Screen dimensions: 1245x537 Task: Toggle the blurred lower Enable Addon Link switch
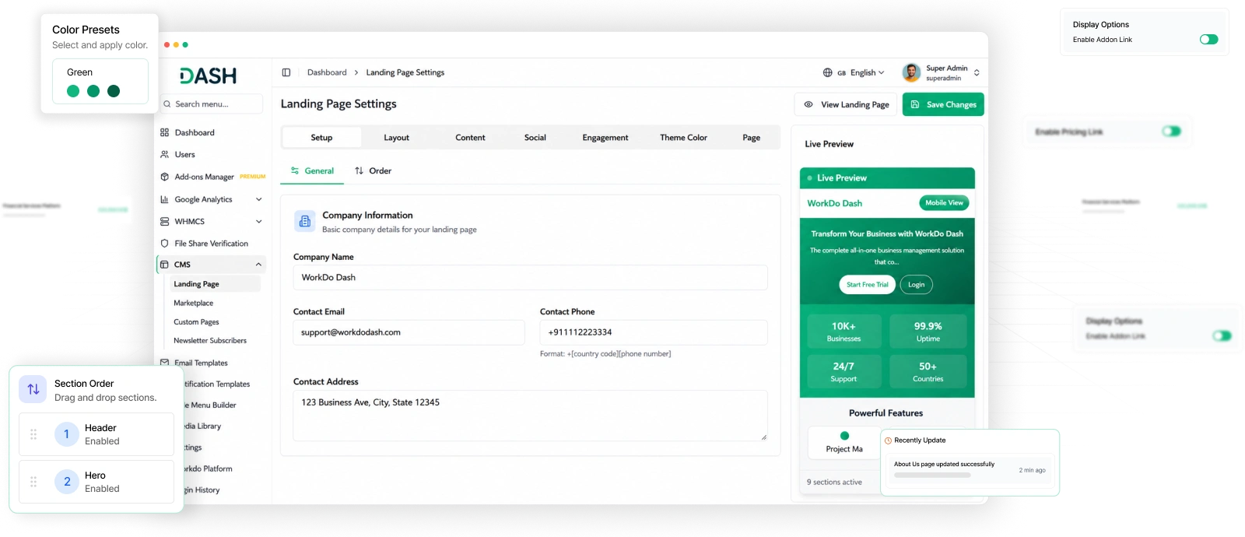pos(1222,336)
